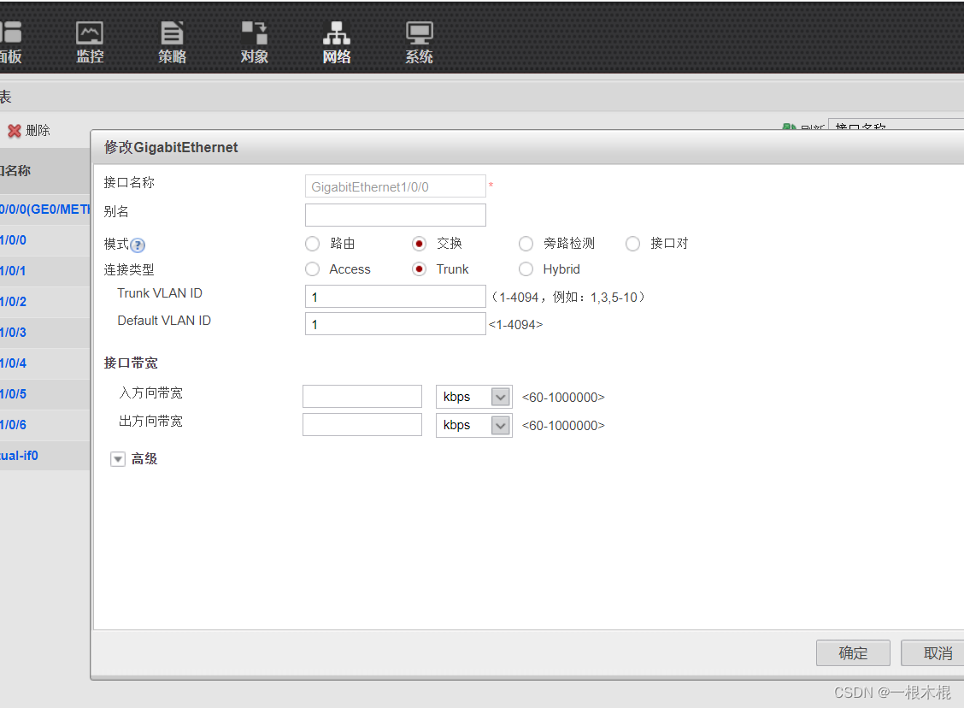Open interface 1/0/3 link in list
Viewport: 964px width, 708px height.
tap(13, 332)
